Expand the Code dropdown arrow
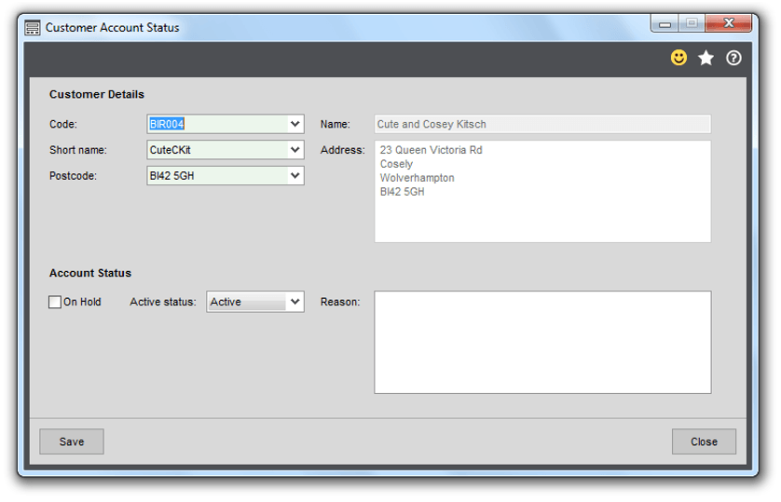Screen dimensions: 781x502 [x=295, y=124]
